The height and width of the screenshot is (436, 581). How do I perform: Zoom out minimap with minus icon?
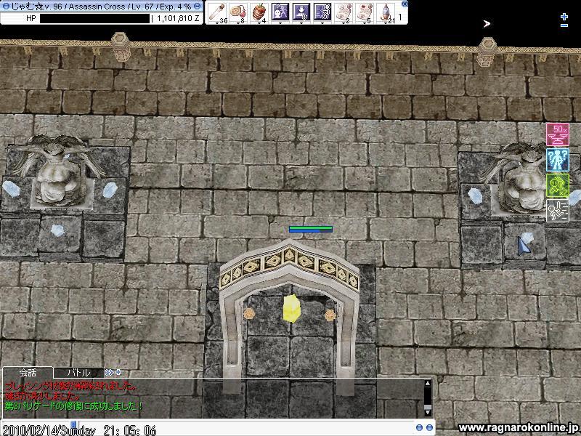(564, 25)
